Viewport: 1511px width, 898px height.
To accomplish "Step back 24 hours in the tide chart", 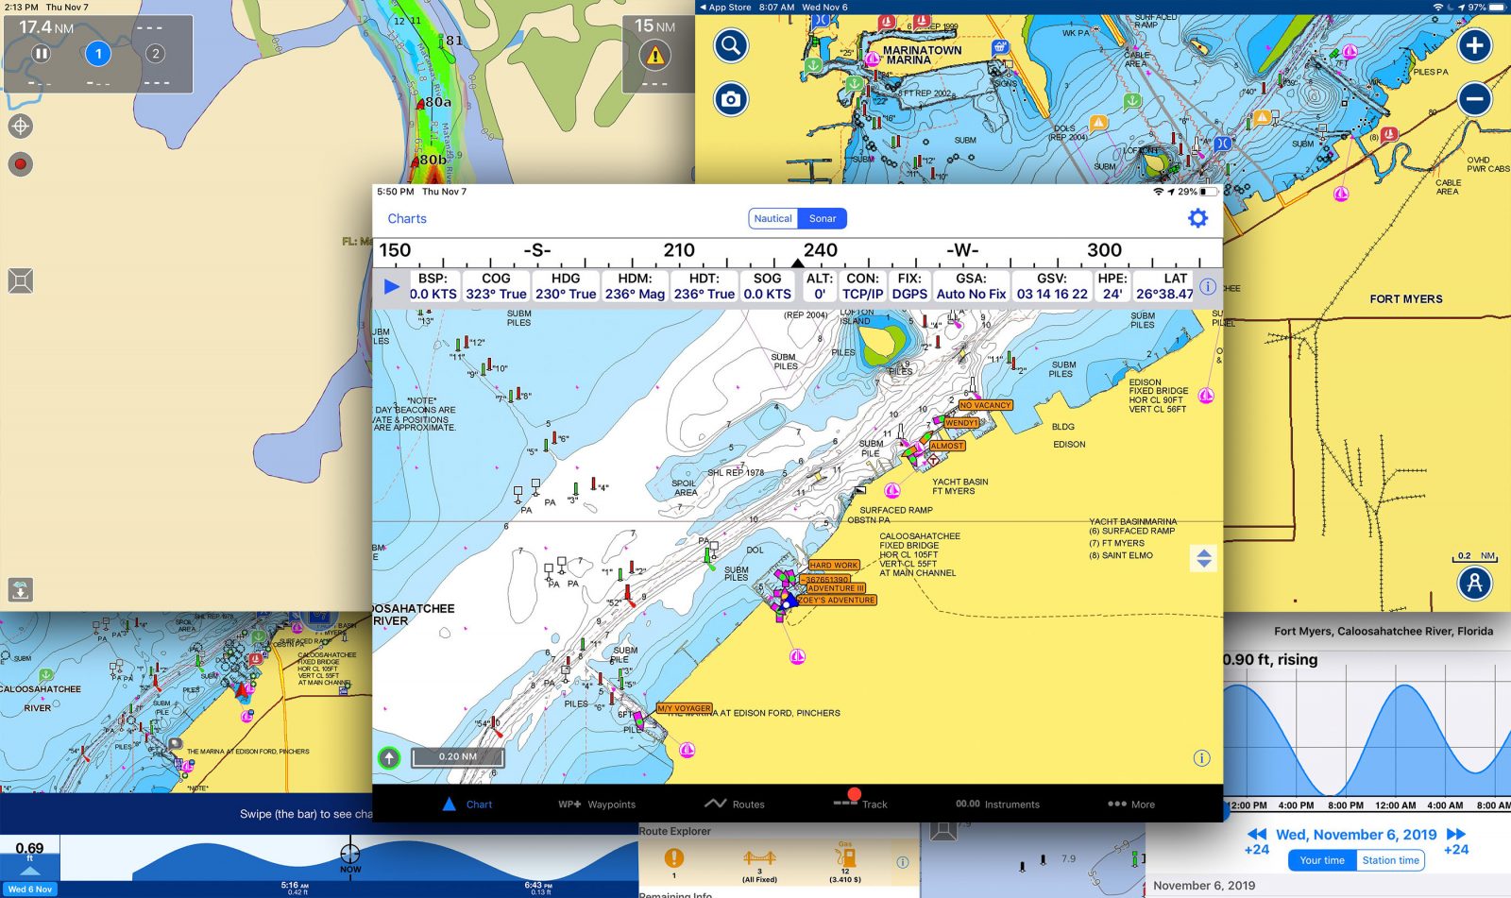I will tap(1257, 841).
